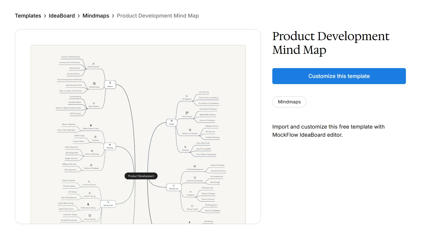Click the Idea Validation check icon
This screenshot has height=235, width=426.
pos(94,103)
